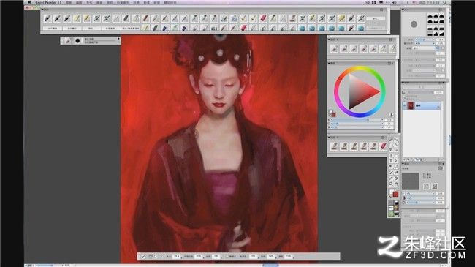The height and width of the screenshot is (267, 475).
Task: Collapse lower custom palette disclosure triangle
Action: 330,138
